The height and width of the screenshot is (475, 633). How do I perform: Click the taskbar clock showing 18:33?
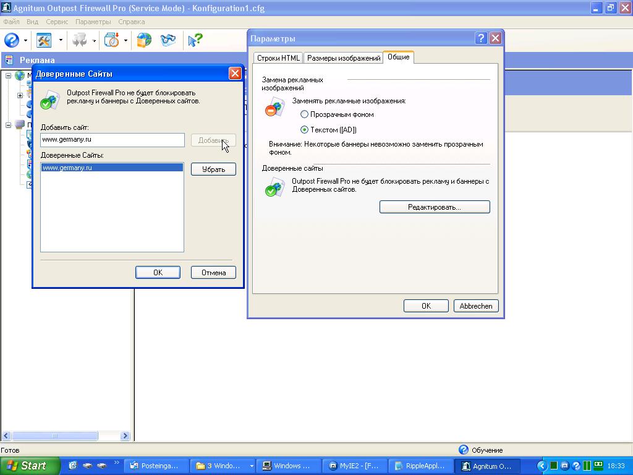click(616, 466)
